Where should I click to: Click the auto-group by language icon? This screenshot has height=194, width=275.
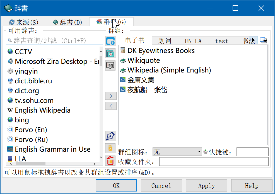coord(111,65)
